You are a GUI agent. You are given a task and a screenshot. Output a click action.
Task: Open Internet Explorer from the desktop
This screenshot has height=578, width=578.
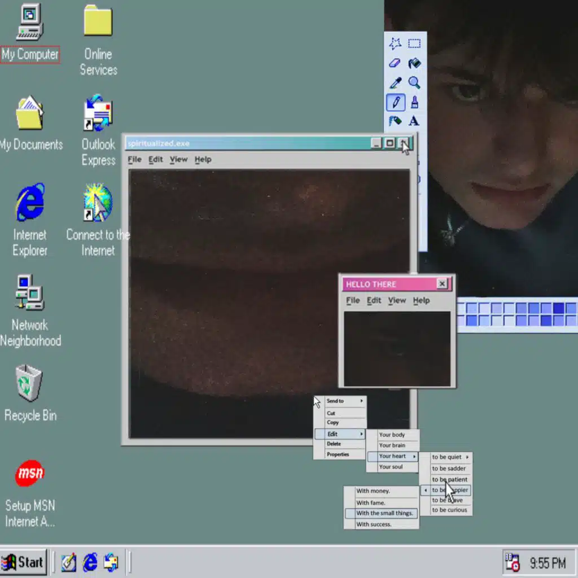pos(29,202)
